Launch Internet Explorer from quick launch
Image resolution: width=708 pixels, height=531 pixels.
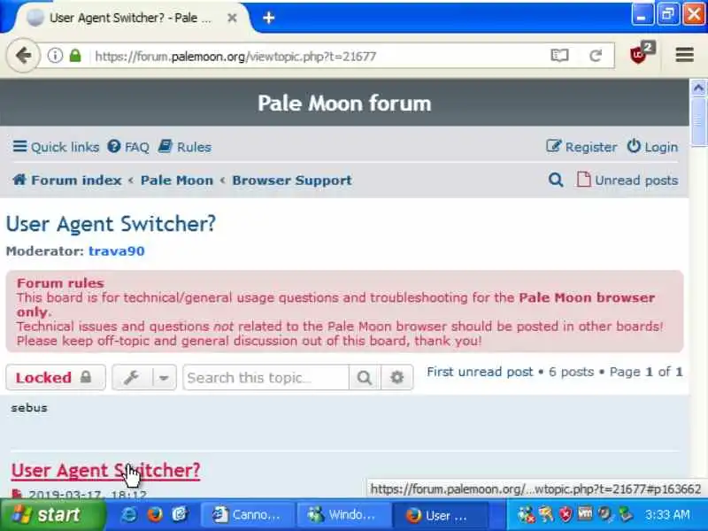tap(129, 515)
